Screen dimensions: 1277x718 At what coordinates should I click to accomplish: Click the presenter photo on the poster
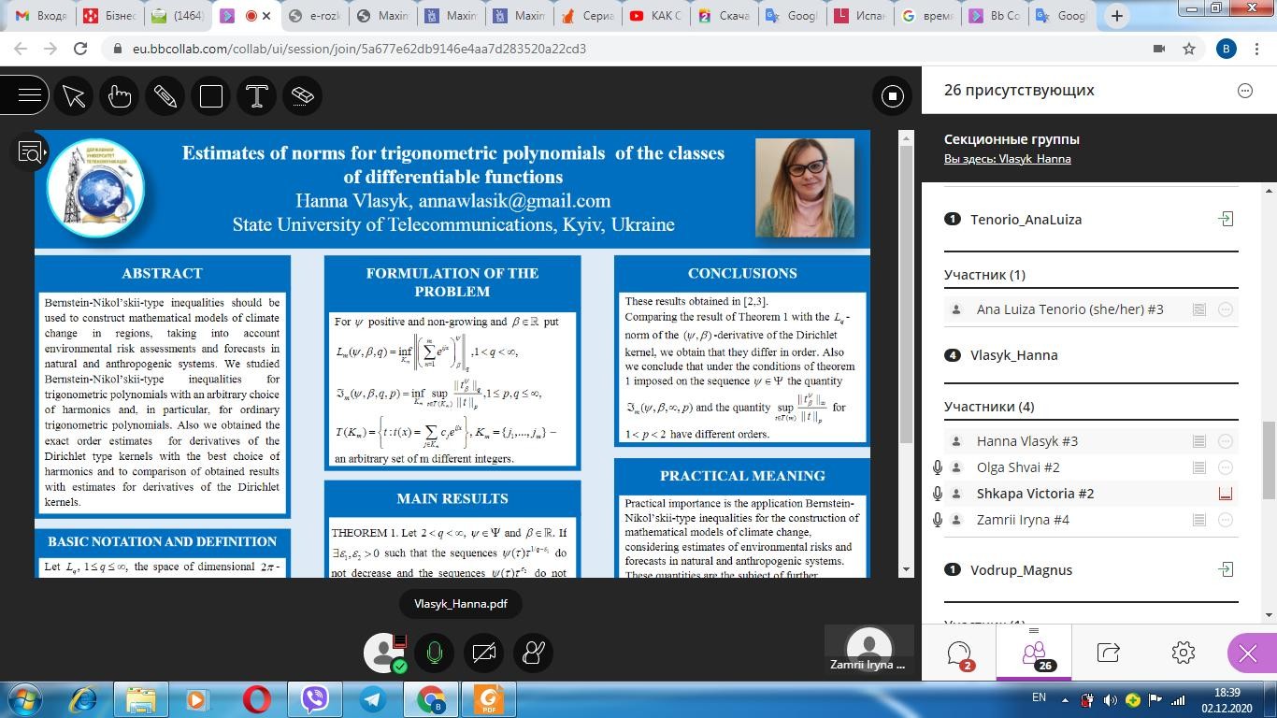tap(805, 187)
